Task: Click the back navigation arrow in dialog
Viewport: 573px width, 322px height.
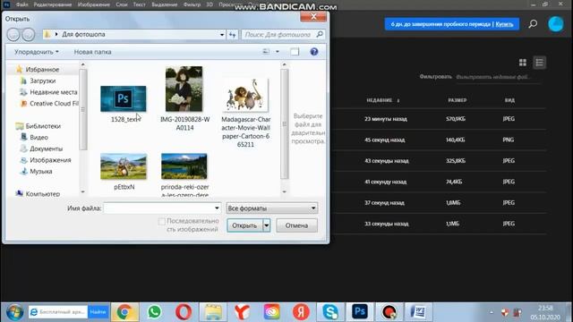Action: (x=13, y=35)
